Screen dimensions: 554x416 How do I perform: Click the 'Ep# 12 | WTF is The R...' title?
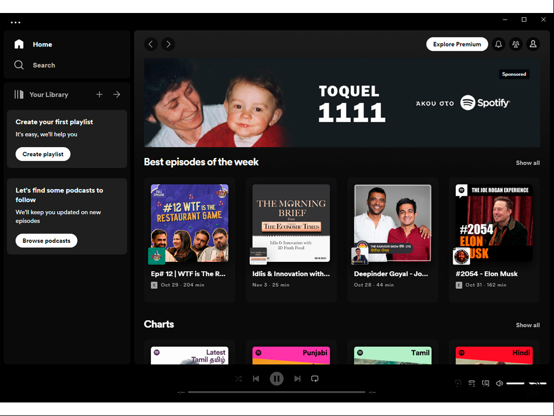click(x=188, y=274)
